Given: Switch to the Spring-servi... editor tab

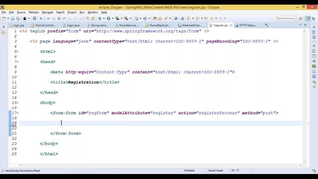Looking at the screenshot, I should tap(97, 25).
